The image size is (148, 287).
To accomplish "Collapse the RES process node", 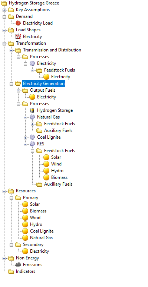I will pos(25,144).
